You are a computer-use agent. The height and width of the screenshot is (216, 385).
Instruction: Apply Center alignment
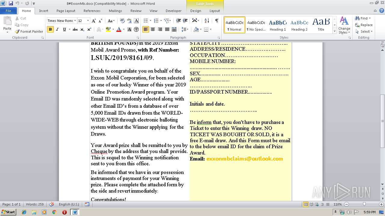(x=153, y=29)
